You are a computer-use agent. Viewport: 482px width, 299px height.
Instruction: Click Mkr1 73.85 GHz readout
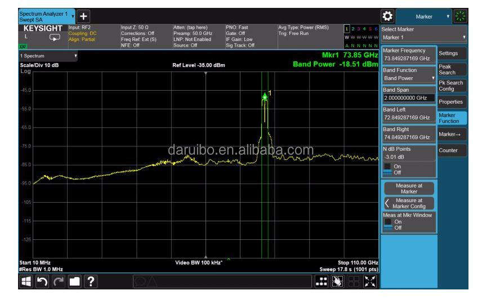(x=350, y=55)
